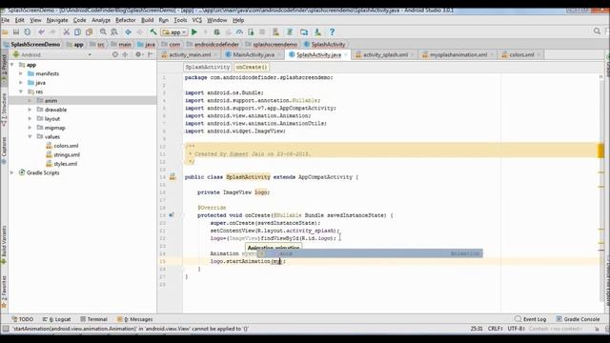The image size is (610, 343).
Task: Open the Build menu
Action: 147,20
